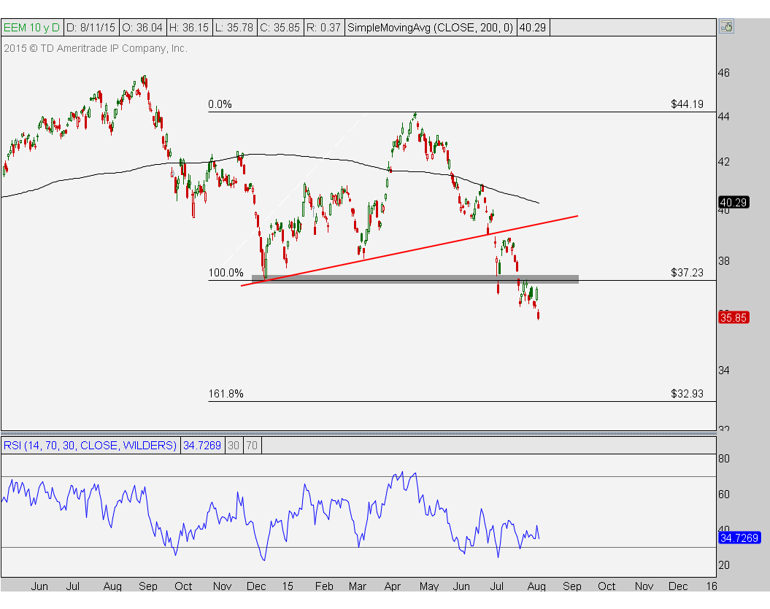Click the range value R: 0.37
770x609 pixels.
click(x=323, y=28)
